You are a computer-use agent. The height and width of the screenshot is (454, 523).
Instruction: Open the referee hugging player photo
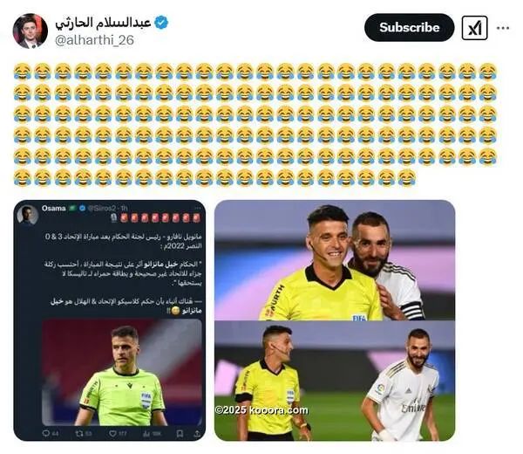coord(335,260)
